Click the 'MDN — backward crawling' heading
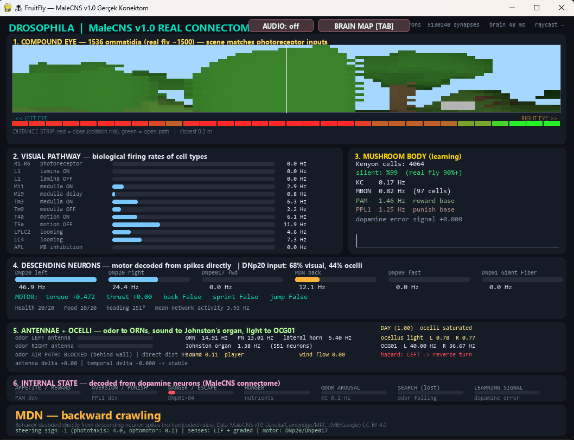574x440 pixels. 88,416
